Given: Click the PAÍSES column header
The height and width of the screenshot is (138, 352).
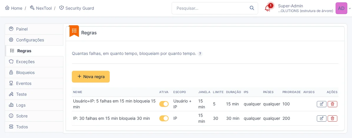Looking at the screenshot, I should pos(268,92).
